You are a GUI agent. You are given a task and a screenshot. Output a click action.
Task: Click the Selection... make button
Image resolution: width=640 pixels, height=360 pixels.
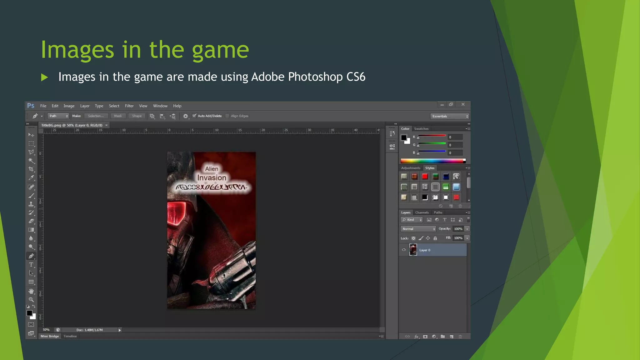pos(96,116)
